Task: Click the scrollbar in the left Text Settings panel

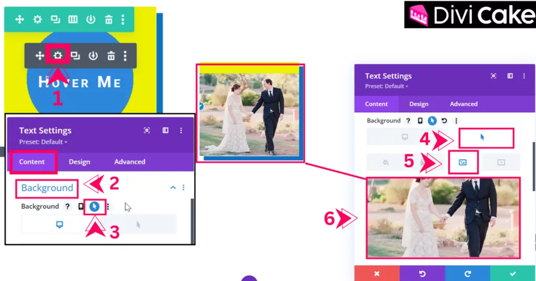Action: (192, 220)
